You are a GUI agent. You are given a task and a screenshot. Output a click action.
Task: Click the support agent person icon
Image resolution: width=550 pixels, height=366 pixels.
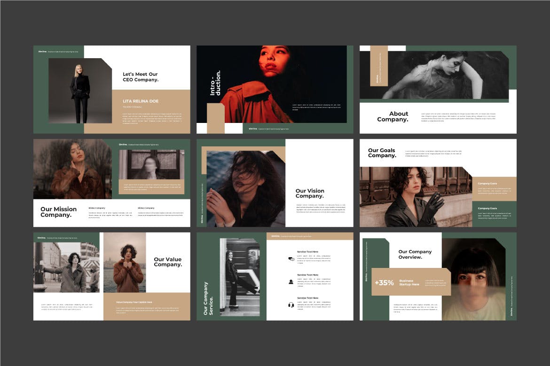[291, 282]
